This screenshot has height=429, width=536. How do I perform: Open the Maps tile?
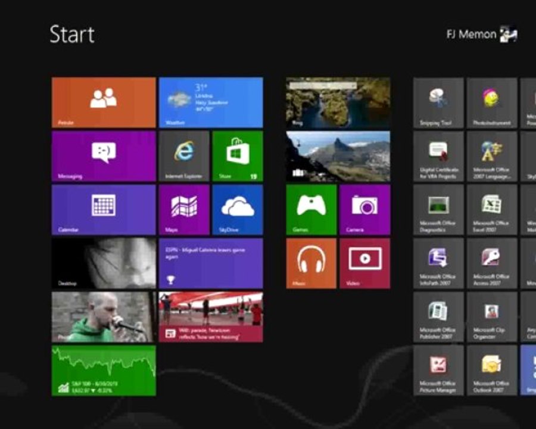tap(184, 210)
